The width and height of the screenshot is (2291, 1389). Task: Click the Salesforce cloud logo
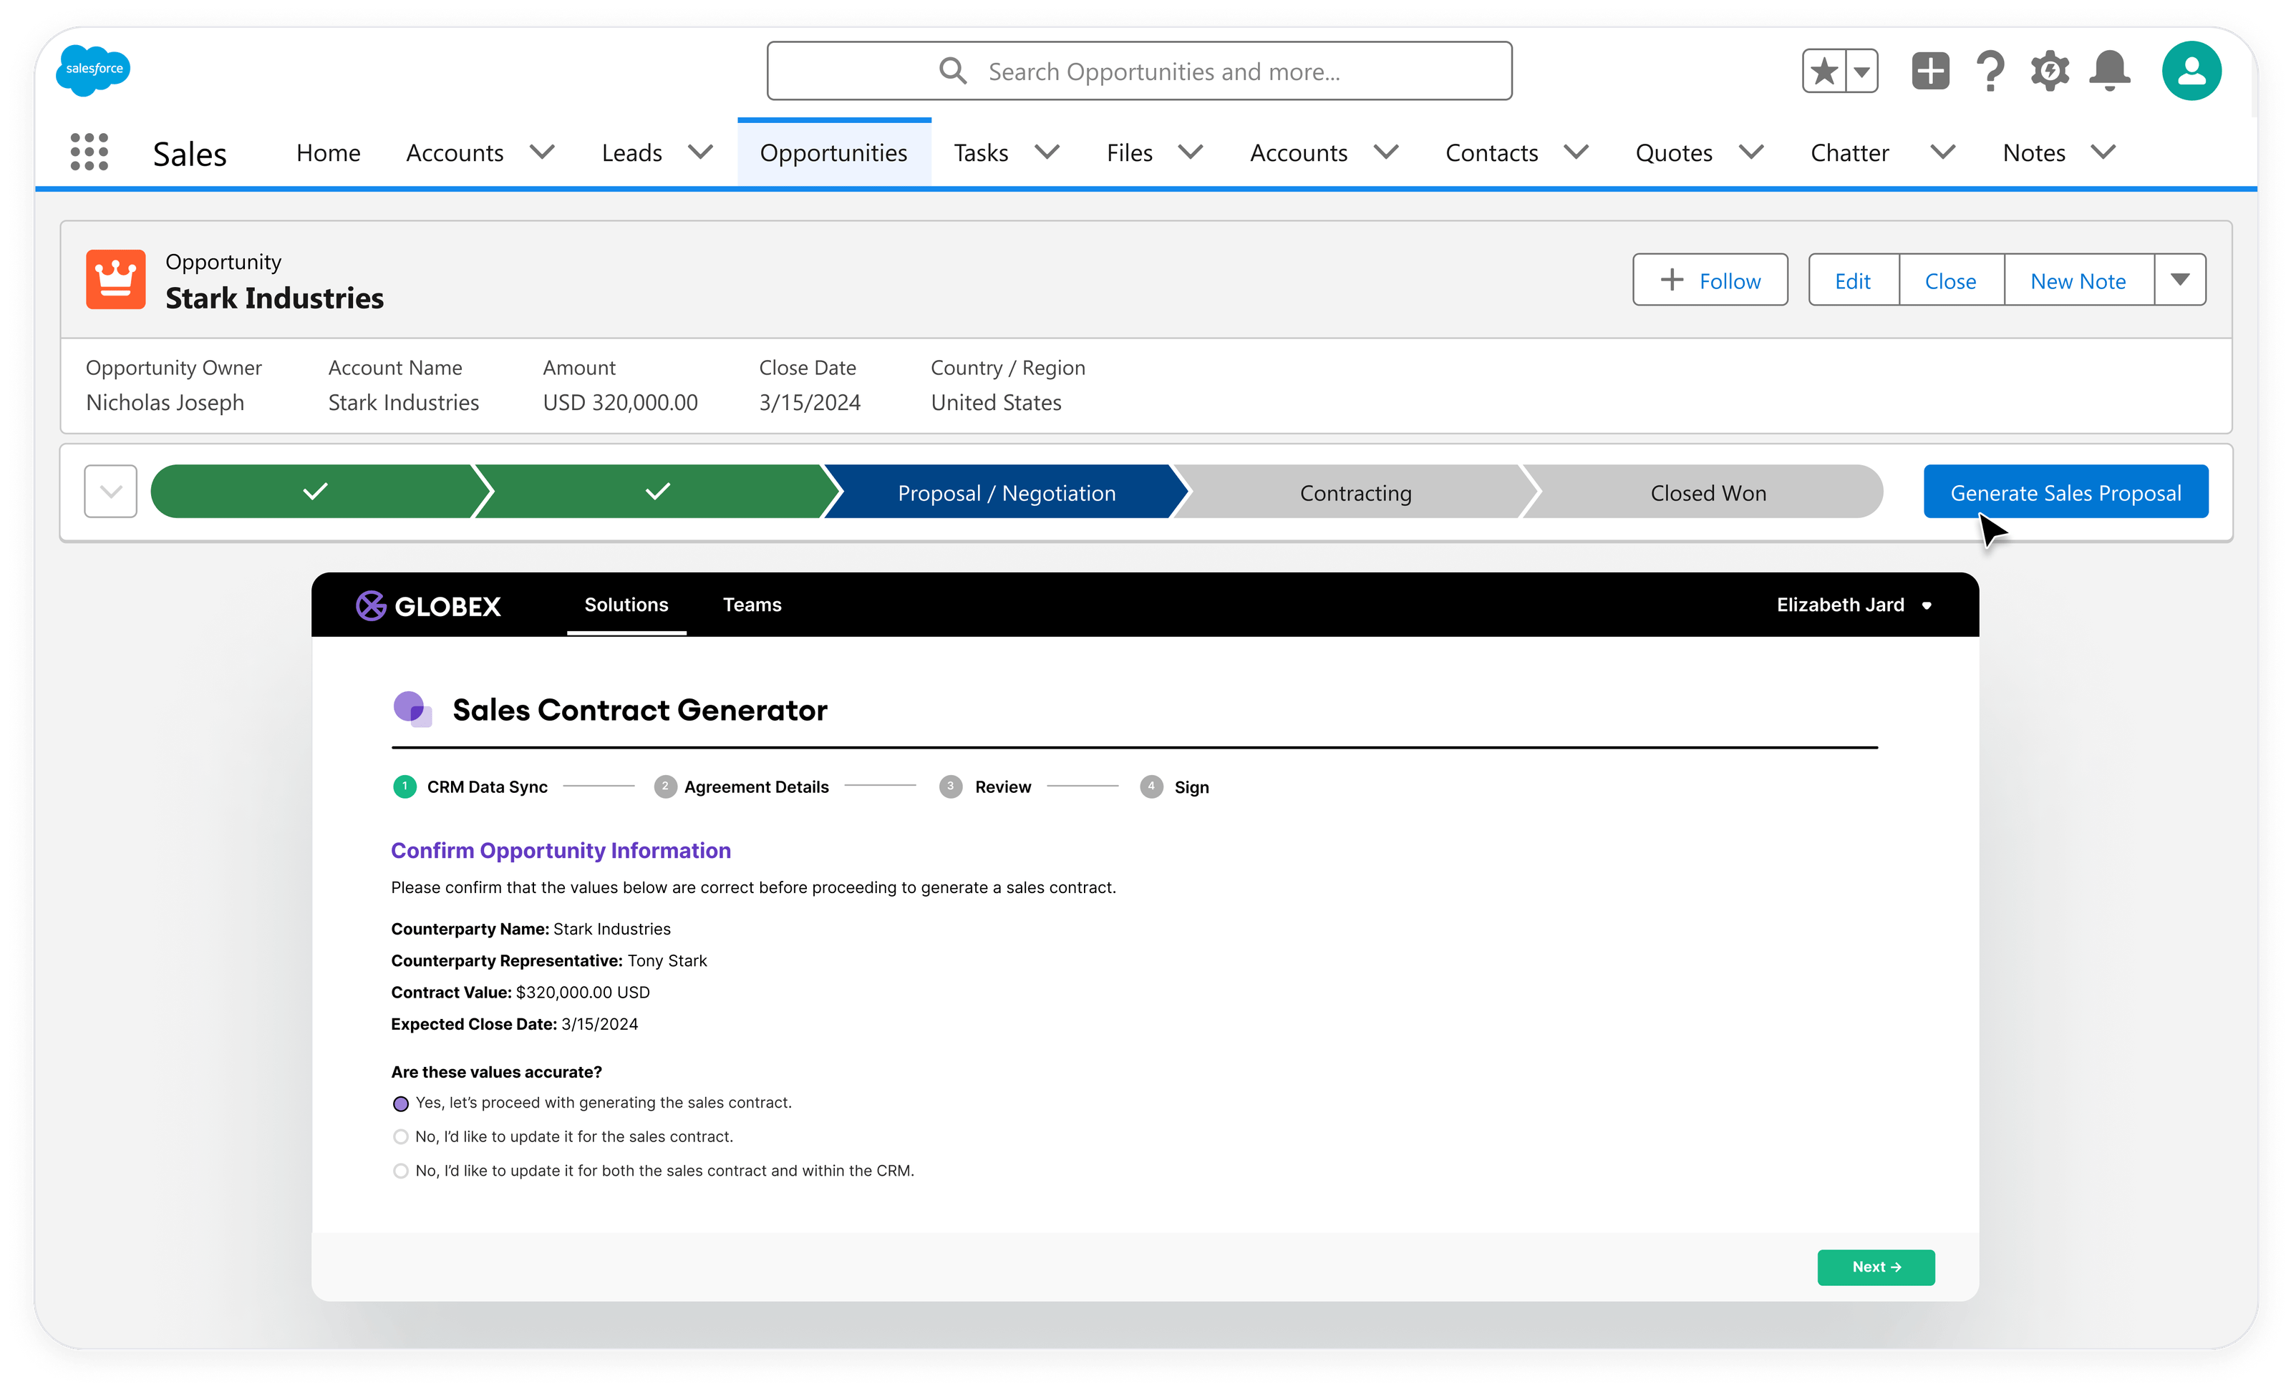pos(93,69)
